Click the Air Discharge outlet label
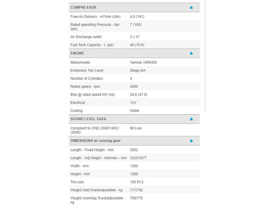Image resolution: width=273 pixels, height=205 pixels. [x=86, y=37]
